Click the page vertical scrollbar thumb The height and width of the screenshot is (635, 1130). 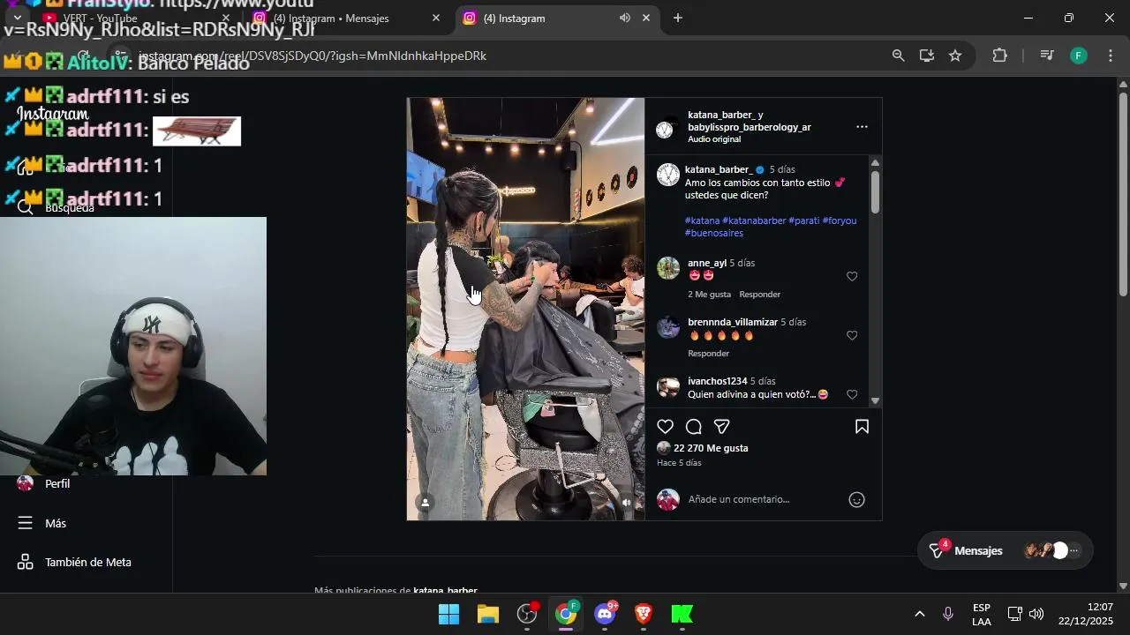pos(1123,193)
